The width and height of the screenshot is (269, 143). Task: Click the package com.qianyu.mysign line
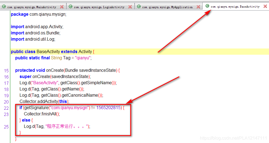click(38, 14)
